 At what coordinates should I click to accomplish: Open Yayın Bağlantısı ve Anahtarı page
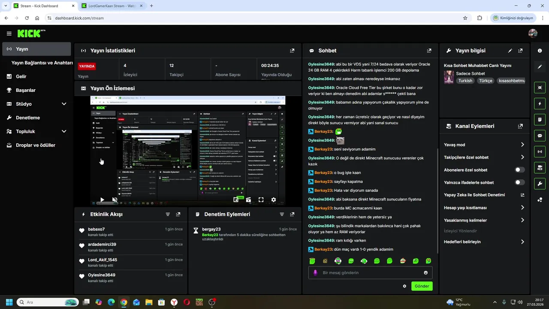point(42,63)
